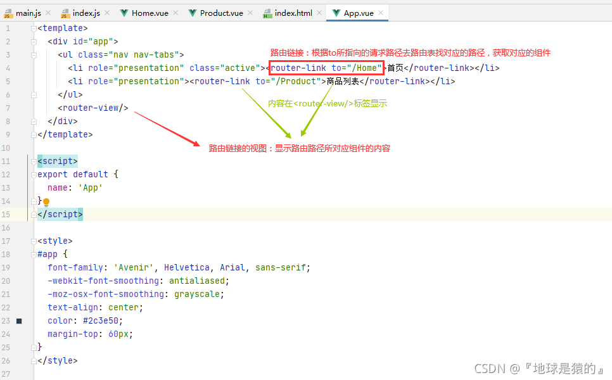Screen dimensions: 612x380
Task: Switch to the index.html tab
Action: coord(293,13)
